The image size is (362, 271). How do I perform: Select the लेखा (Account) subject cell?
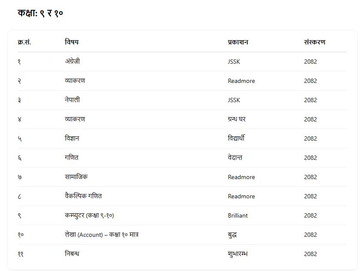[101, 235]
